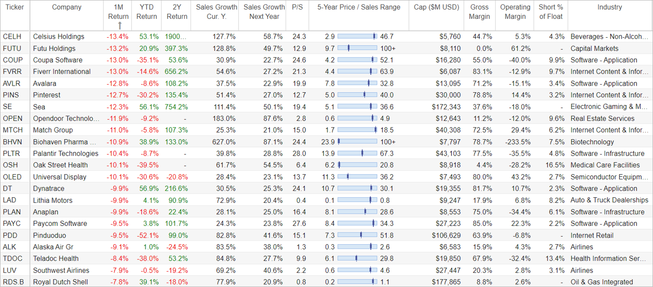Sort by Sales Growth Cur. Y. header

[x=216, y=12]
